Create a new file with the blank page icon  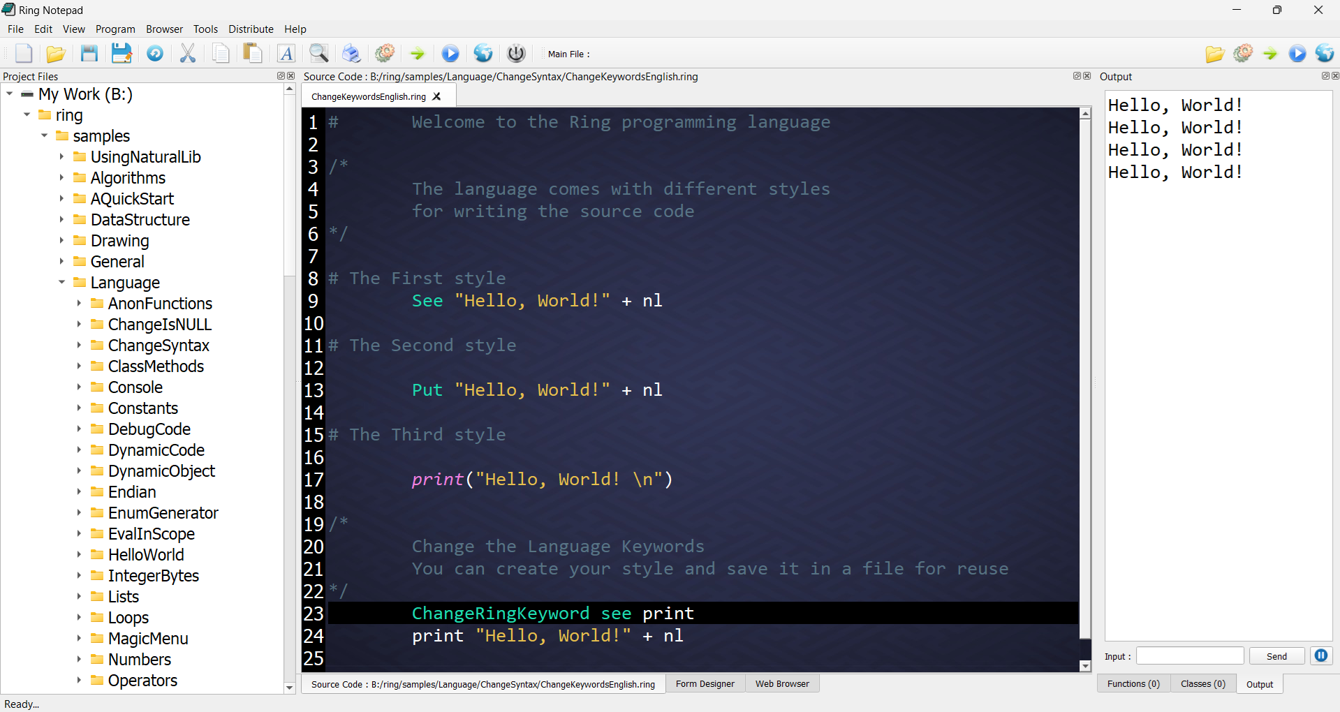click(24, 54)
